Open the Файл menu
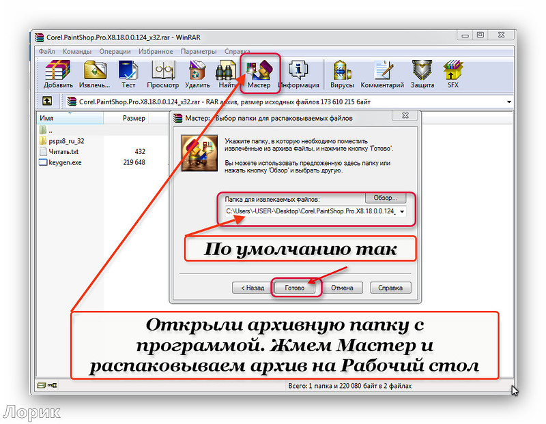546x424 pixels. tap(46, 52)
